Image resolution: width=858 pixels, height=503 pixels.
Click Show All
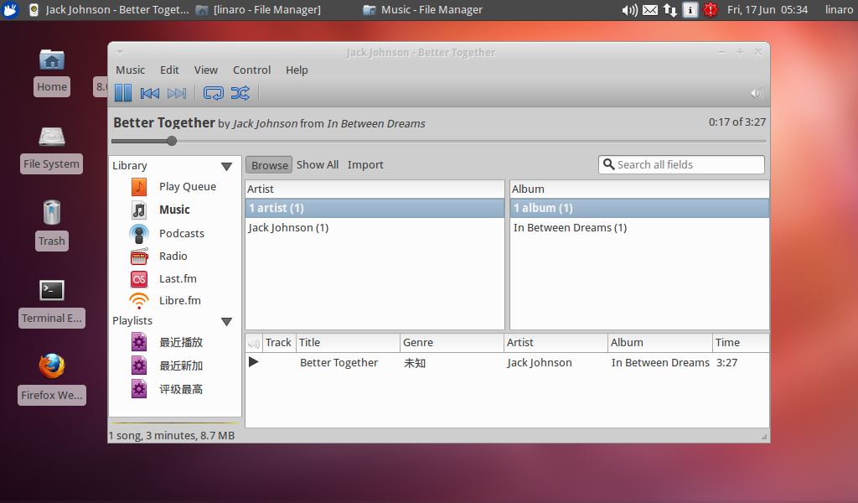[318, 165]
